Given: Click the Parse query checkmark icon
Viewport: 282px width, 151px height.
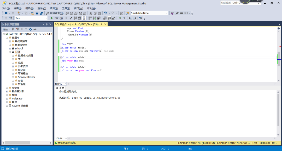Looking at the screenshot, I should click(x=71, y=18).
